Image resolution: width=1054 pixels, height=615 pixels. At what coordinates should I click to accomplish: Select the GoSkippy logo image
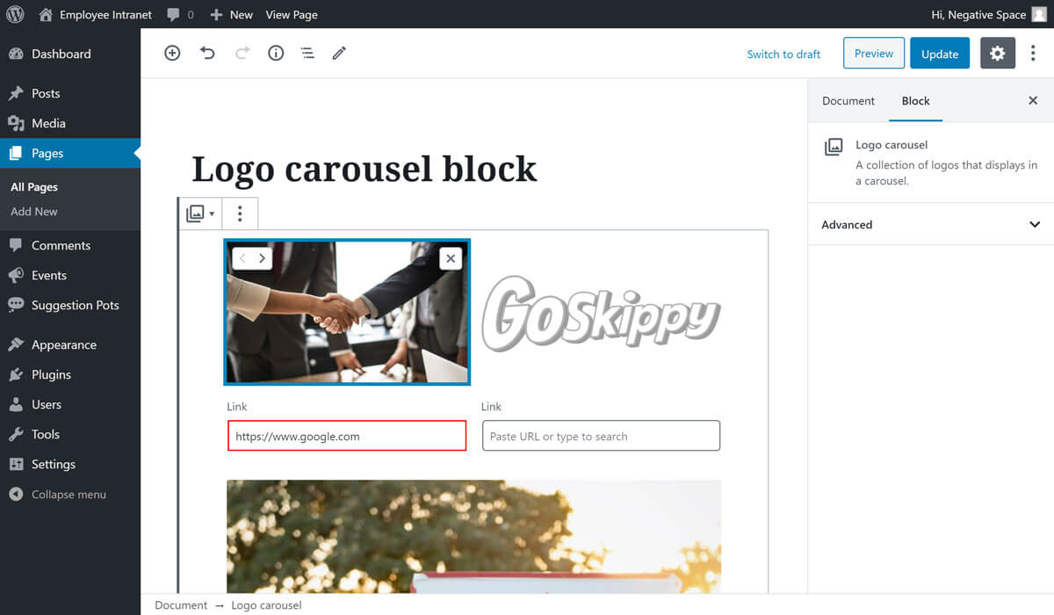pyautogui.click(x=601, y=313)
